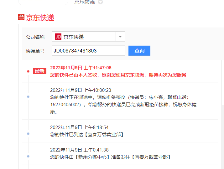Click the 公司名称 label
This screenshot has height=169, width=224.
35,37
